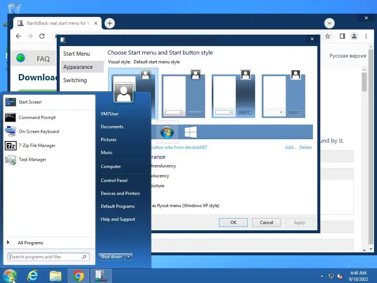This screenshot has height=283, width=377.
Task: Open Control Panel from the start menu
Action: click(114, 181)
